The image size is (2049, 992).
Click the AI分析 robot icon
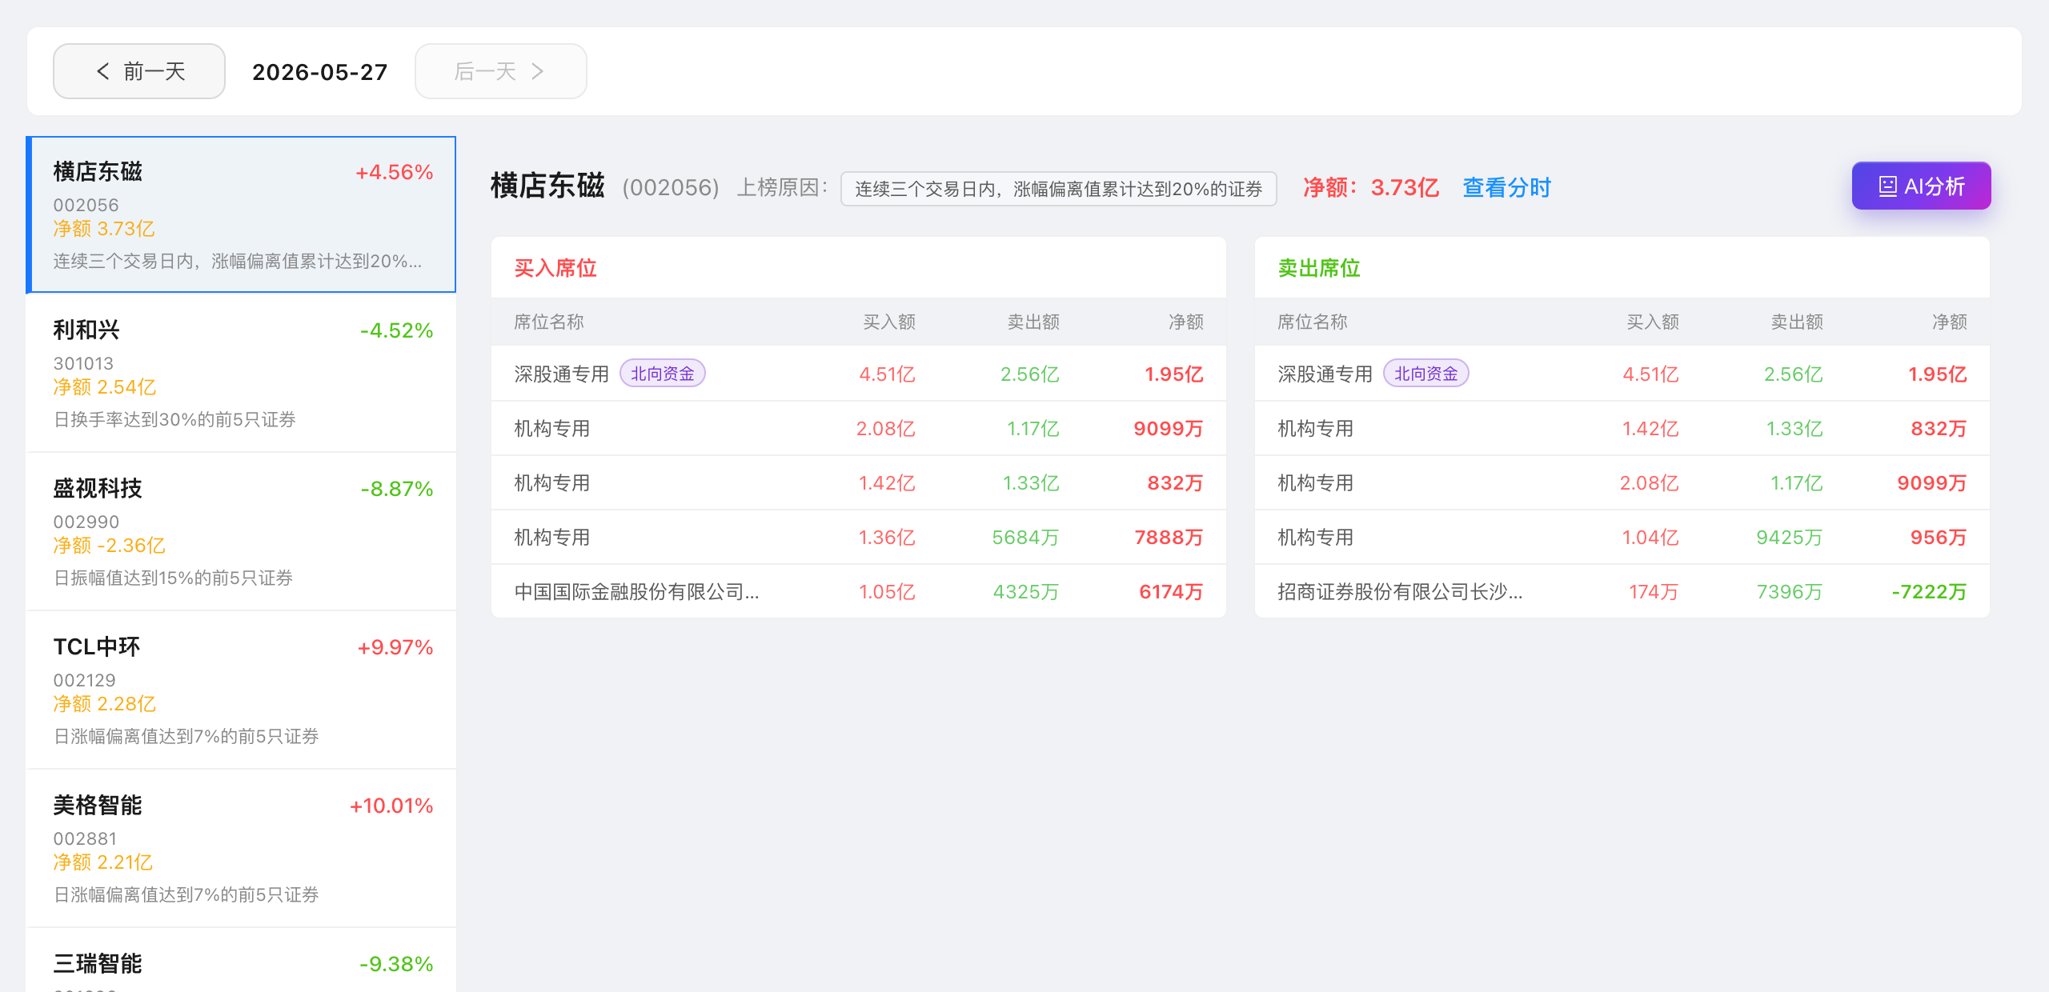point(1887,186)
